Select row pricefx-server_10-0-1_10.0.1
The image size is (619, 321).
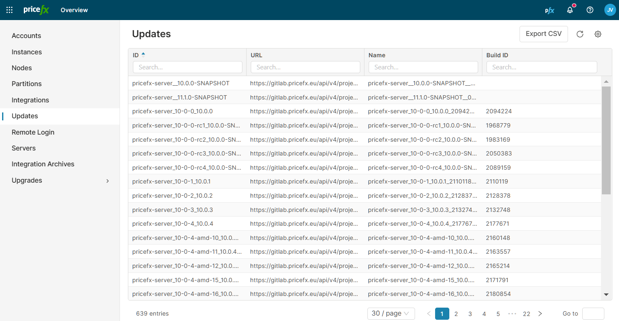[171, 181]
